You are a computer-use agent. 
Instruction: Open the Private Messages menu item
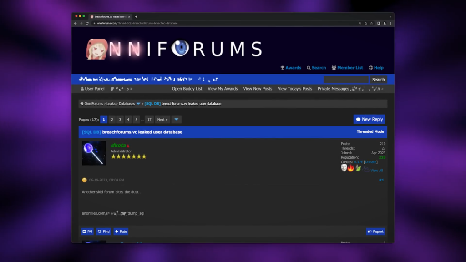(x=333, y=89)
